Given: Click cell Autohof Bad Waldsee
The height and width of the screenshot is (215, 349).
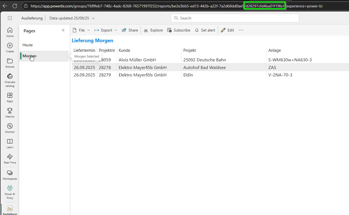Looking at the screenshot, I should pyautogui.click(x=205, y=67).
